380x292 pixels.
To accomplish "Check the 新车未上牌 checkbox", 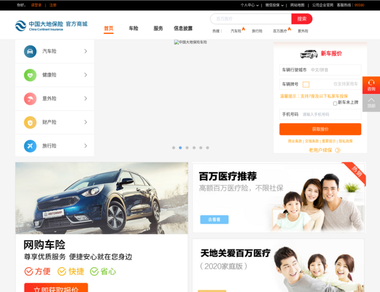I will point(335,103).
